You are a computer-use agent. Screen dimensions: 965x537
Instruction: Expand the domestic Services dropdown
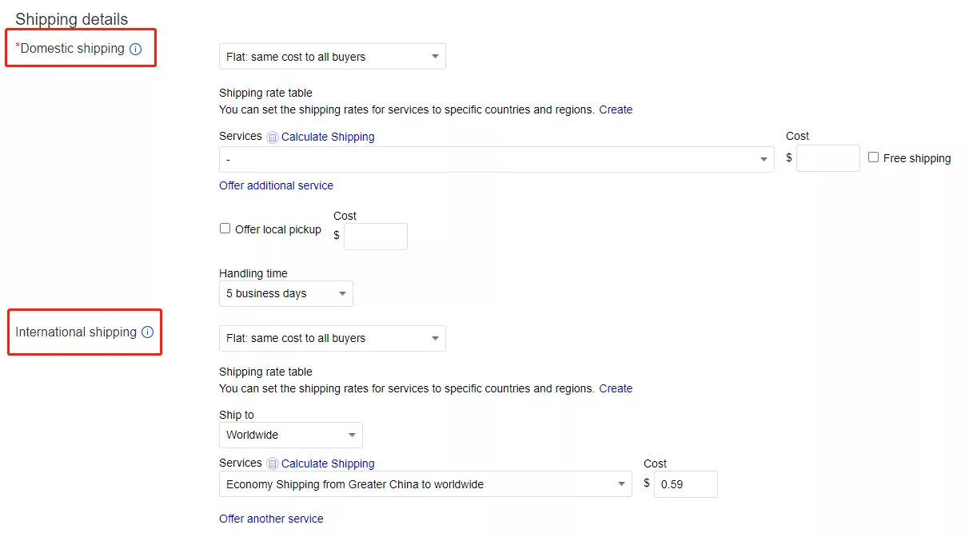pyautogui.click(x=496, y=160)
